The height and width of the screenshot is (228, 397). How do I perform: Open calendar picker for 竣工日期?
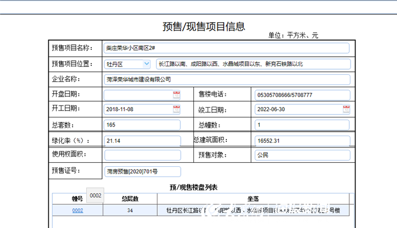point(346,109)
